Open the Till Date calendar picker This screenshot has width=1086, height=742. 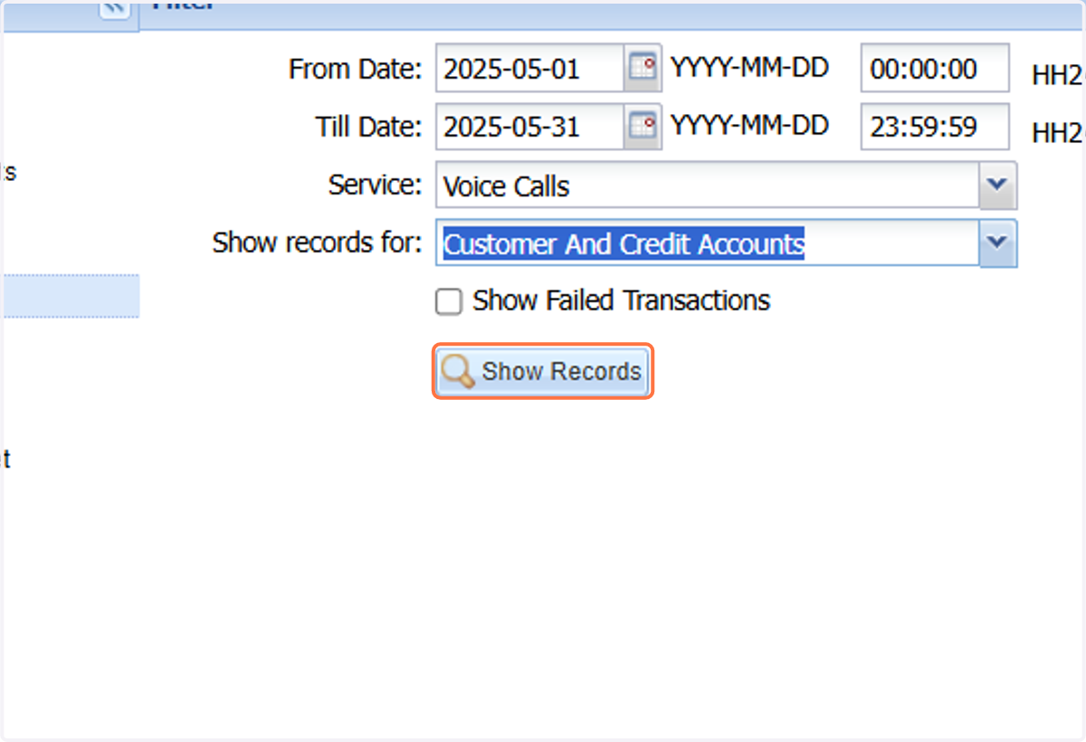coord(643,127)
